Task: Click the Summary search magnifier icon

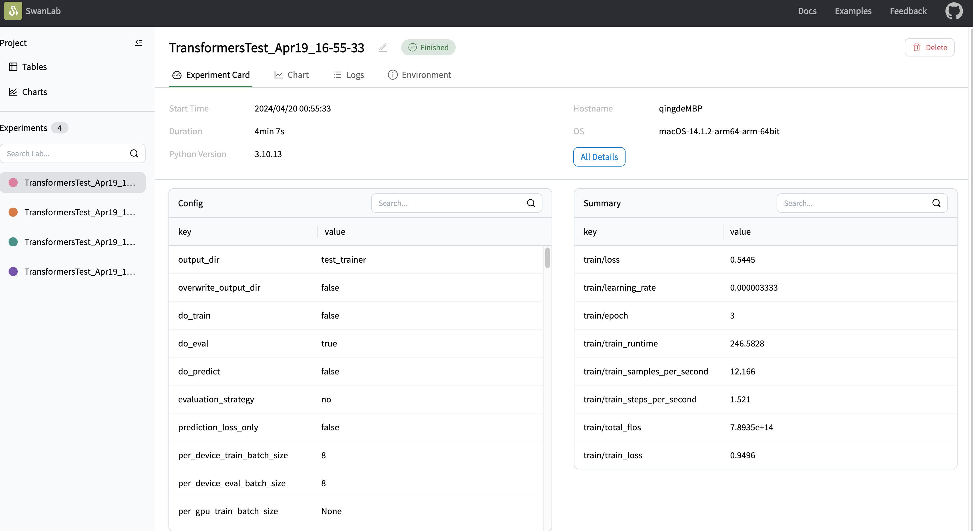Action: pyautogui.click(x=936, y=203)
